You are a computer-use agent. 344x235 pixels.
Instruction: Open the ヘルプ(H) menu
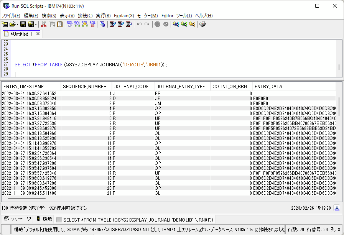click(204, 16)
